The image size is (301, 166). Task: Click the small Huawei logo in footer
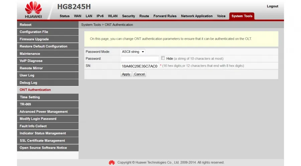[x=112, y=163]
